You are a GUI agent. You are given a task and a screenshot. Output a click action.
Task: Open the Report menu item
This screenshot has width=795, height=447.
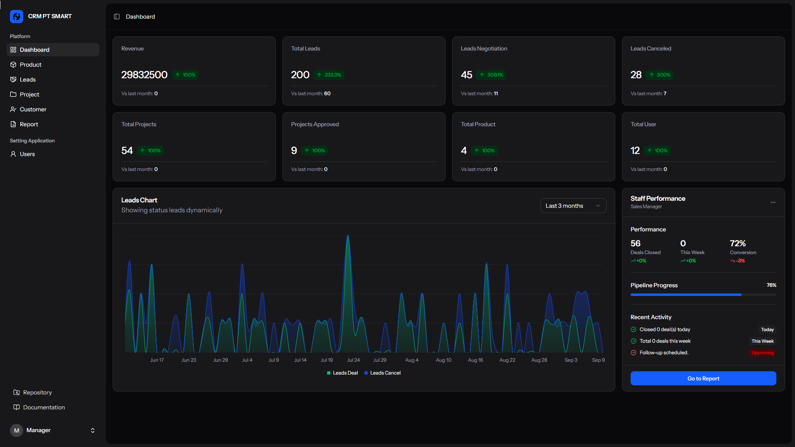pos(53,124)
